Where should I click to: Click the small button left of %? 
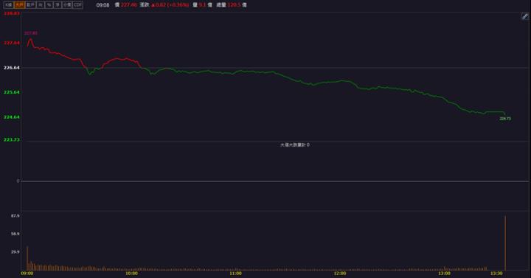click(x=41, y=4)
